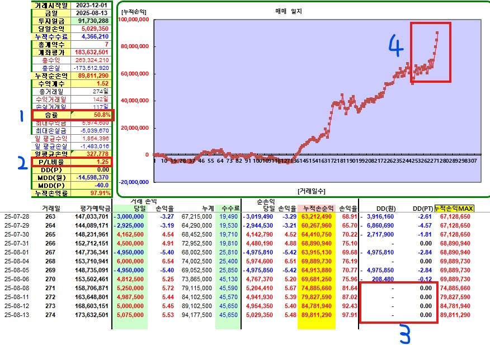Select the 총수익 value 263,324,210

click(x=91, y=60)
